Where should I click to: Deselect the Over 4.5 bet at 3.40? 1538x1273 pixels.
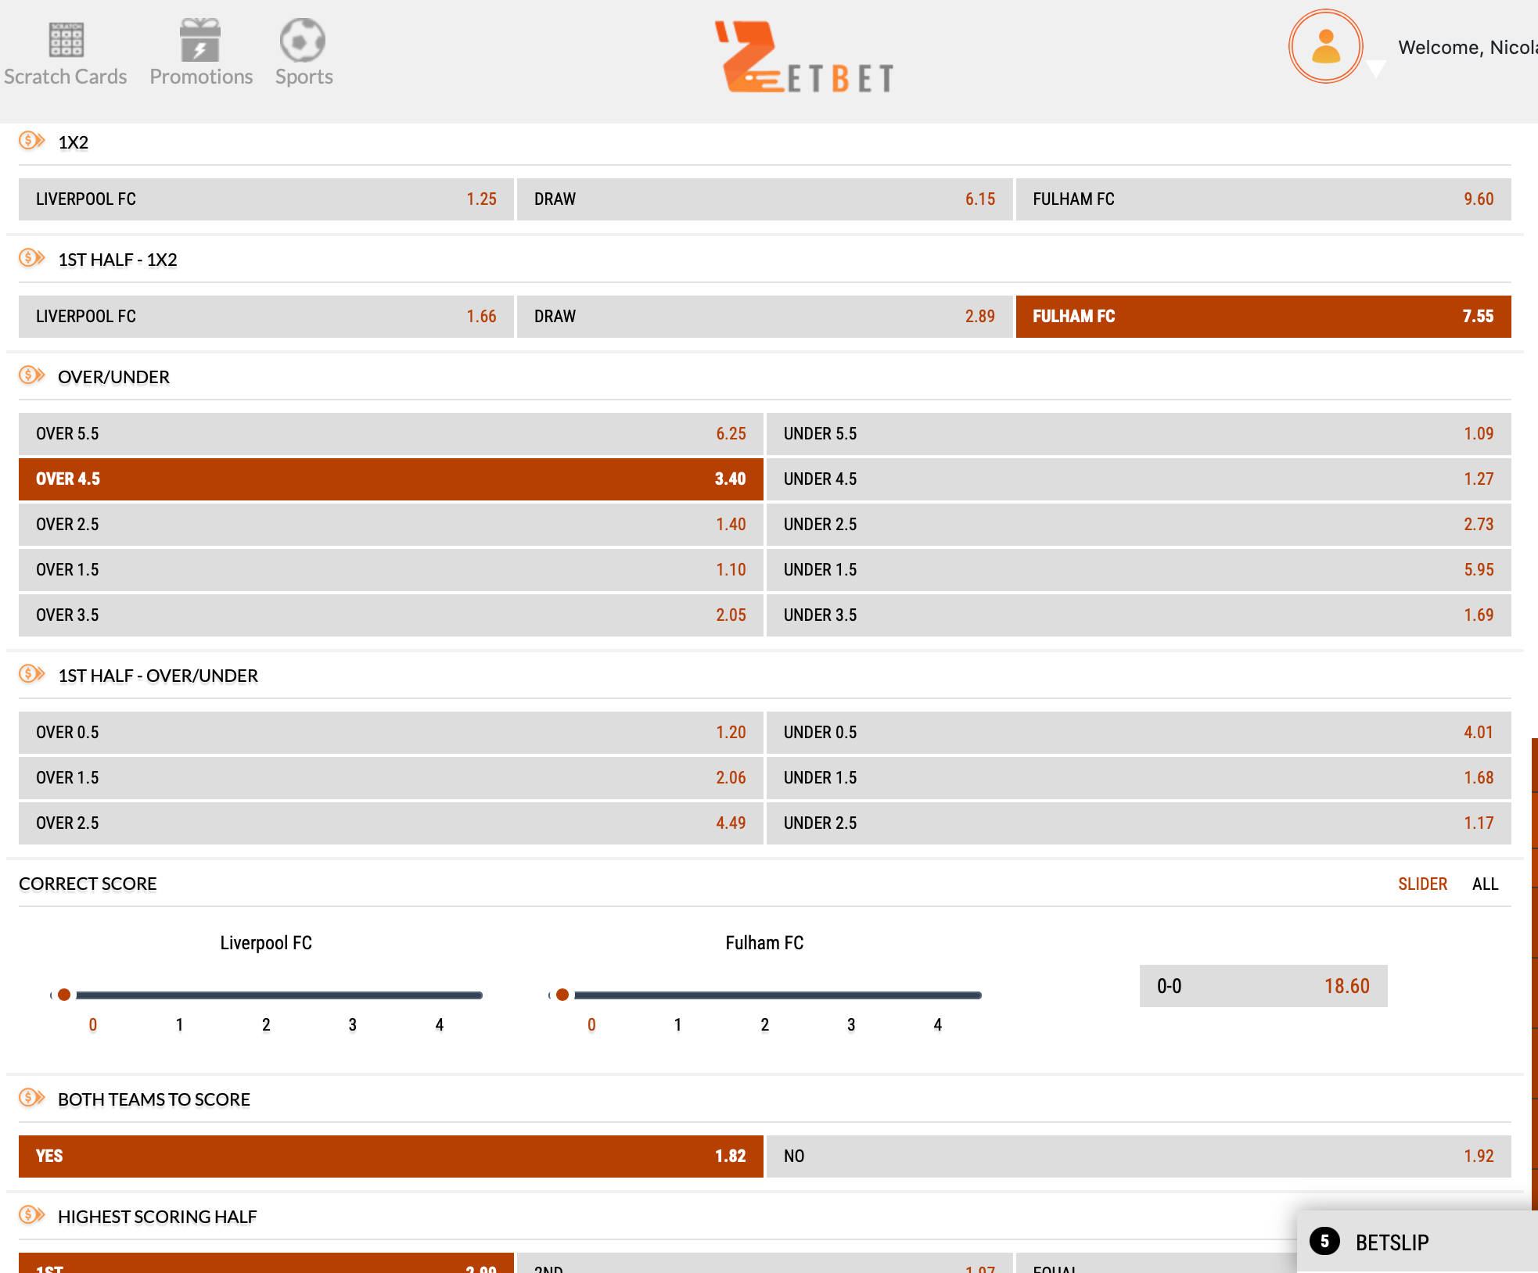390,479
